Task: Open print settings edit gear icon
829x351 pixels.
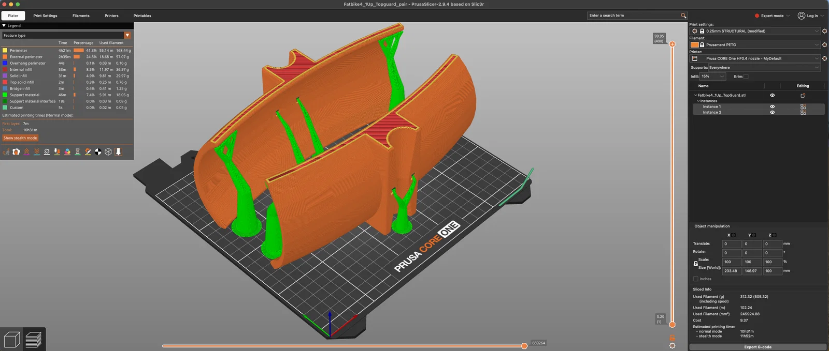Action: click(x=824, y=31)
